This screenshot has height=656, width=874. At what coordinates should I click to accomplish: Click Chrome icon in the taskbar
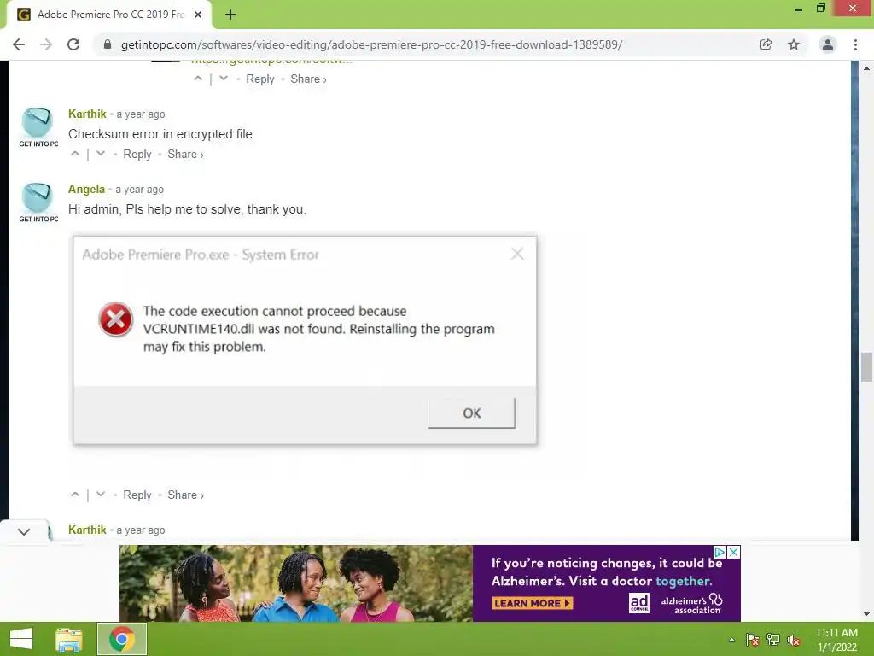[121, 639]
